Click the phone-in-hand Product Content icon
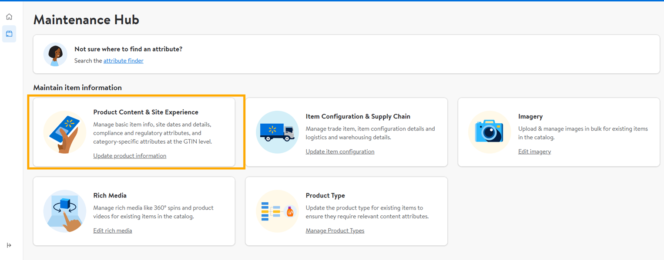Image resolution: width=664 pixels, height=260 pixels. pos(65,132)
